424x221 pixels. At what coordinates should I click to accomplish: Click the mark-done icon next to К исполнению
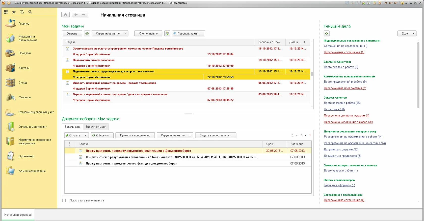click(x=167, y=33)
